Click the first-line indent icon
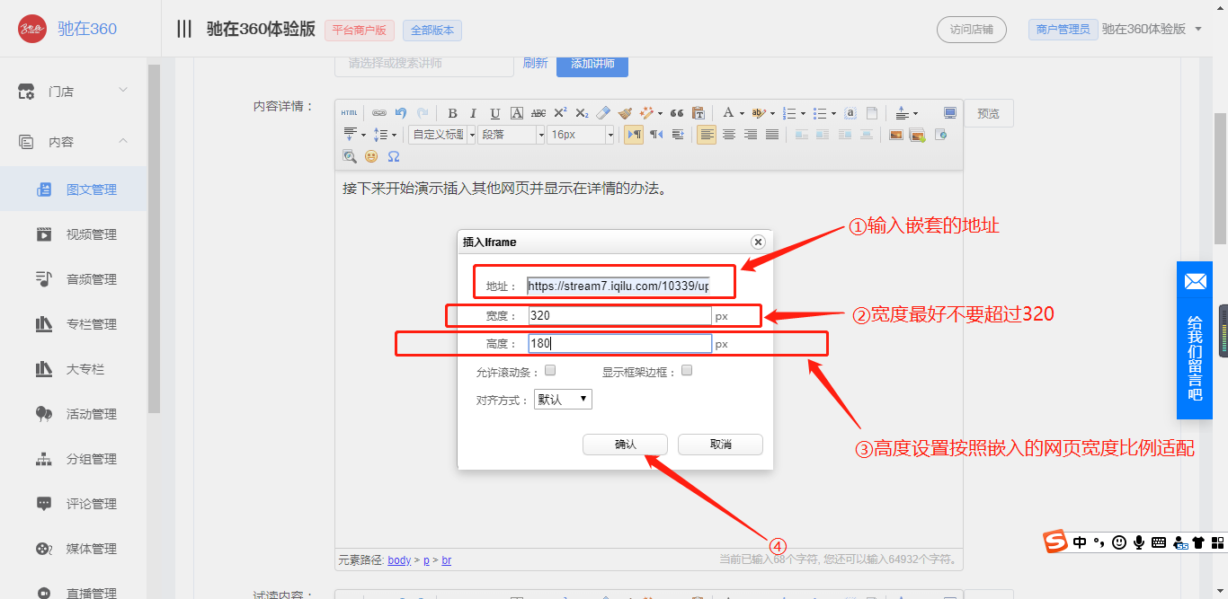Image resolution: width=1228 pixels, height=599 pixels. pyautogui.click(x=678, y=135)
